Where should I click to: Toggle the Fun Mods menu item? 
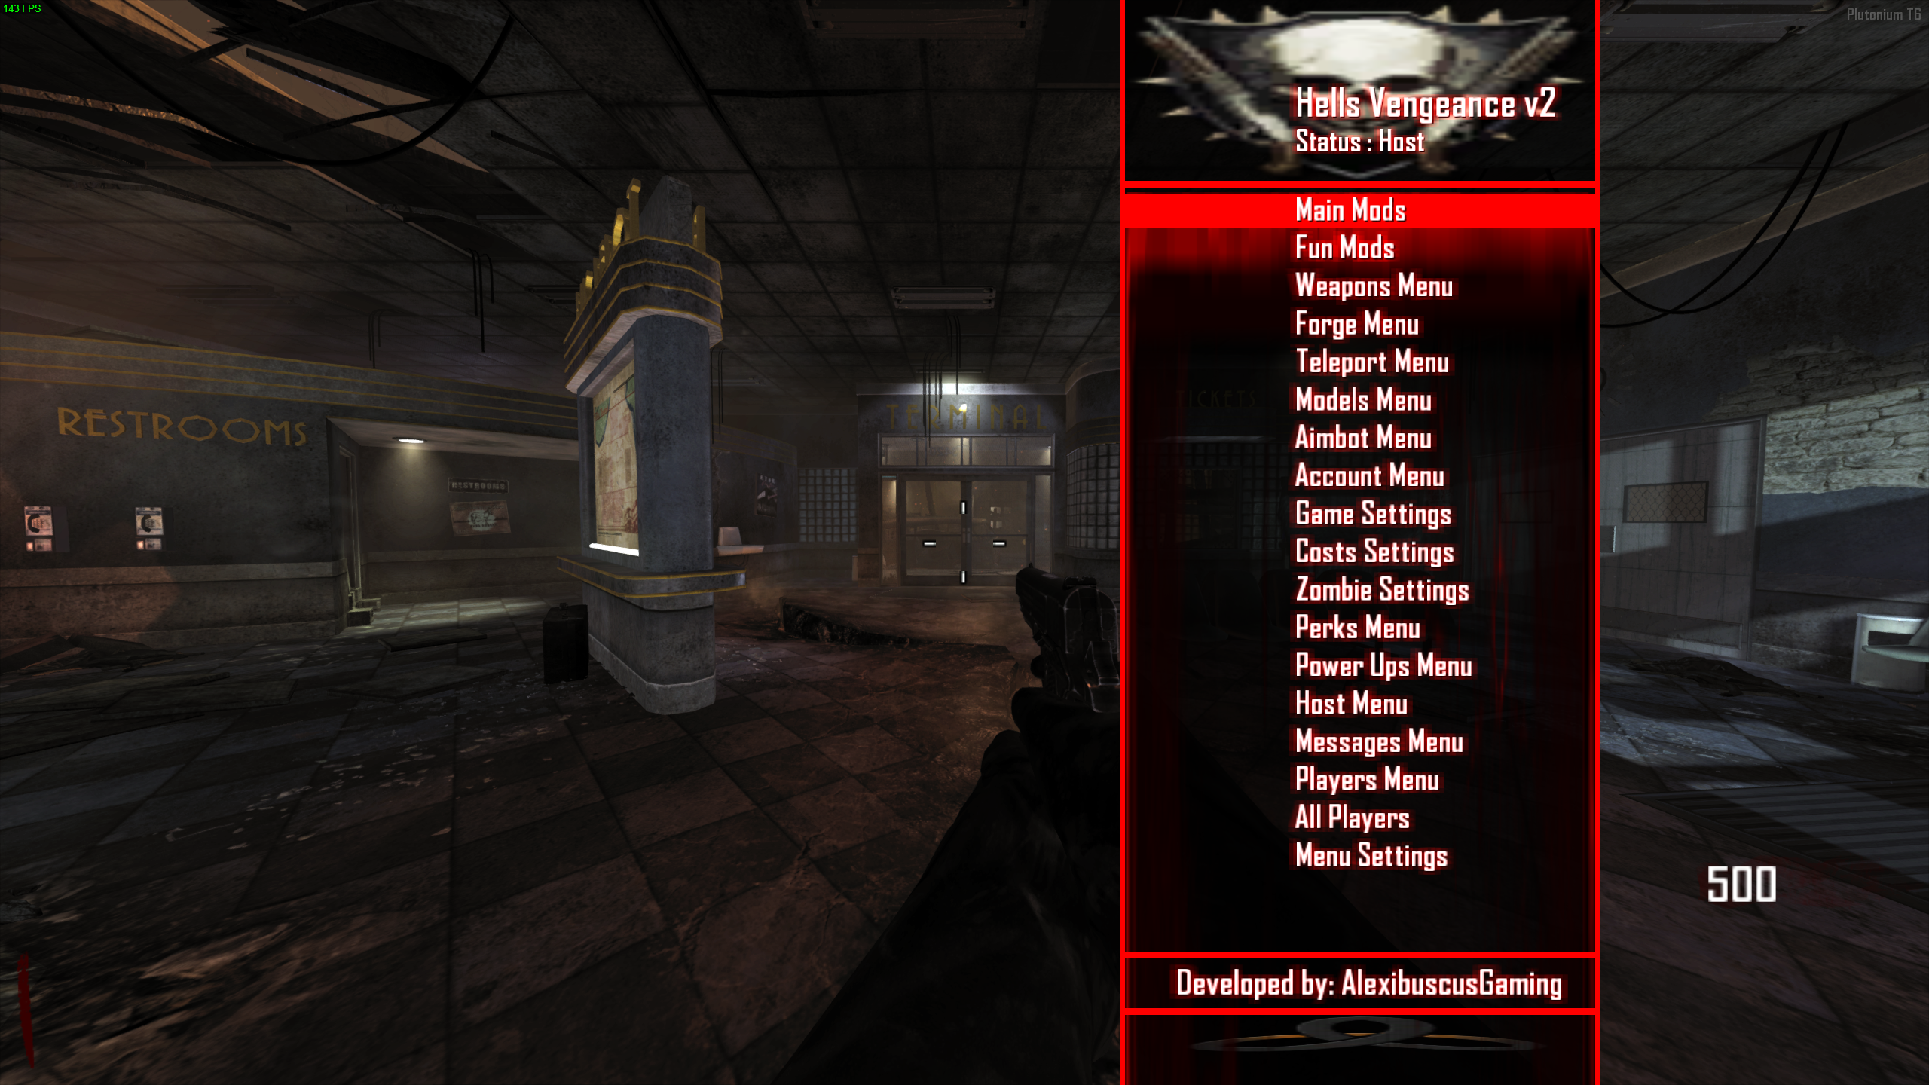(1344, 248)
